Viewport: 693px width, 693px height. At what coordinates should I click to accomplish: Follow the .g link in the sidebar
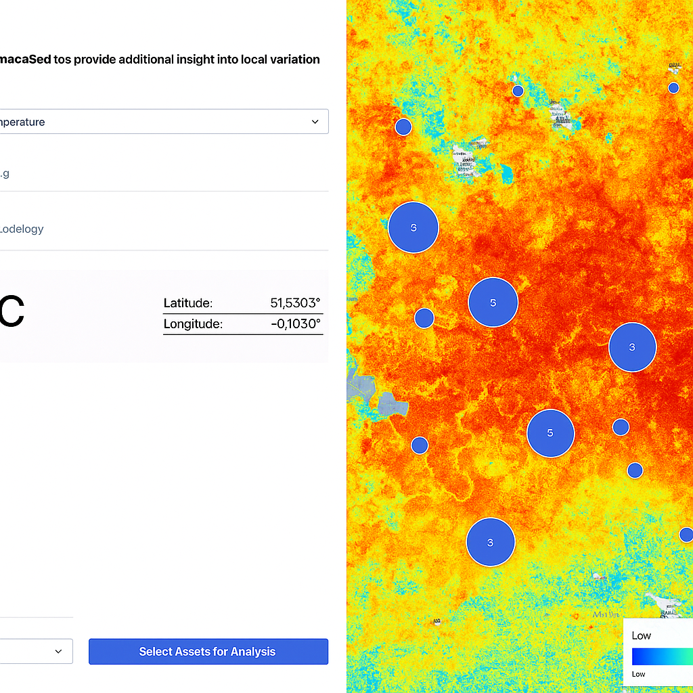[5, 174]
